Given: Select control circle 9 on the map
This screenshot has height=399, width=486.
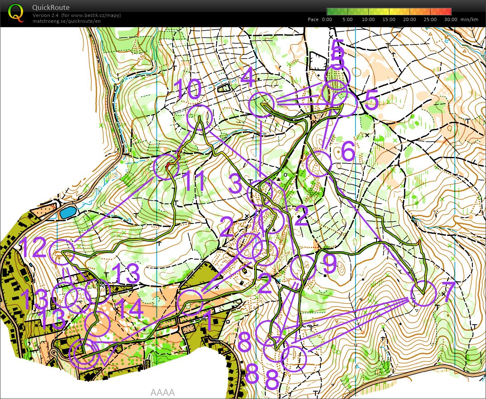Looking at the screenshot, I should click(303, 268).
